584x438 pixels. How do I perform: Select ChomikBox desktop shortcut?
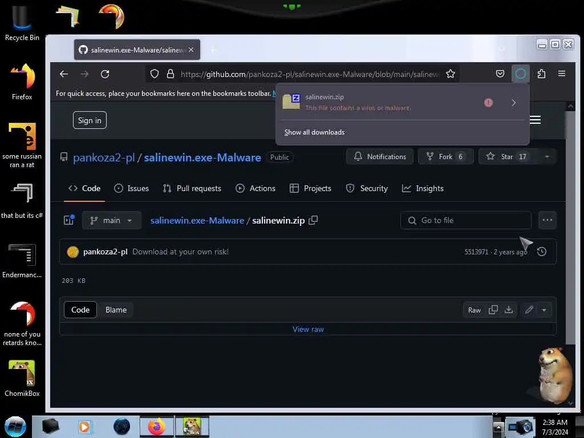coord(22,379)
